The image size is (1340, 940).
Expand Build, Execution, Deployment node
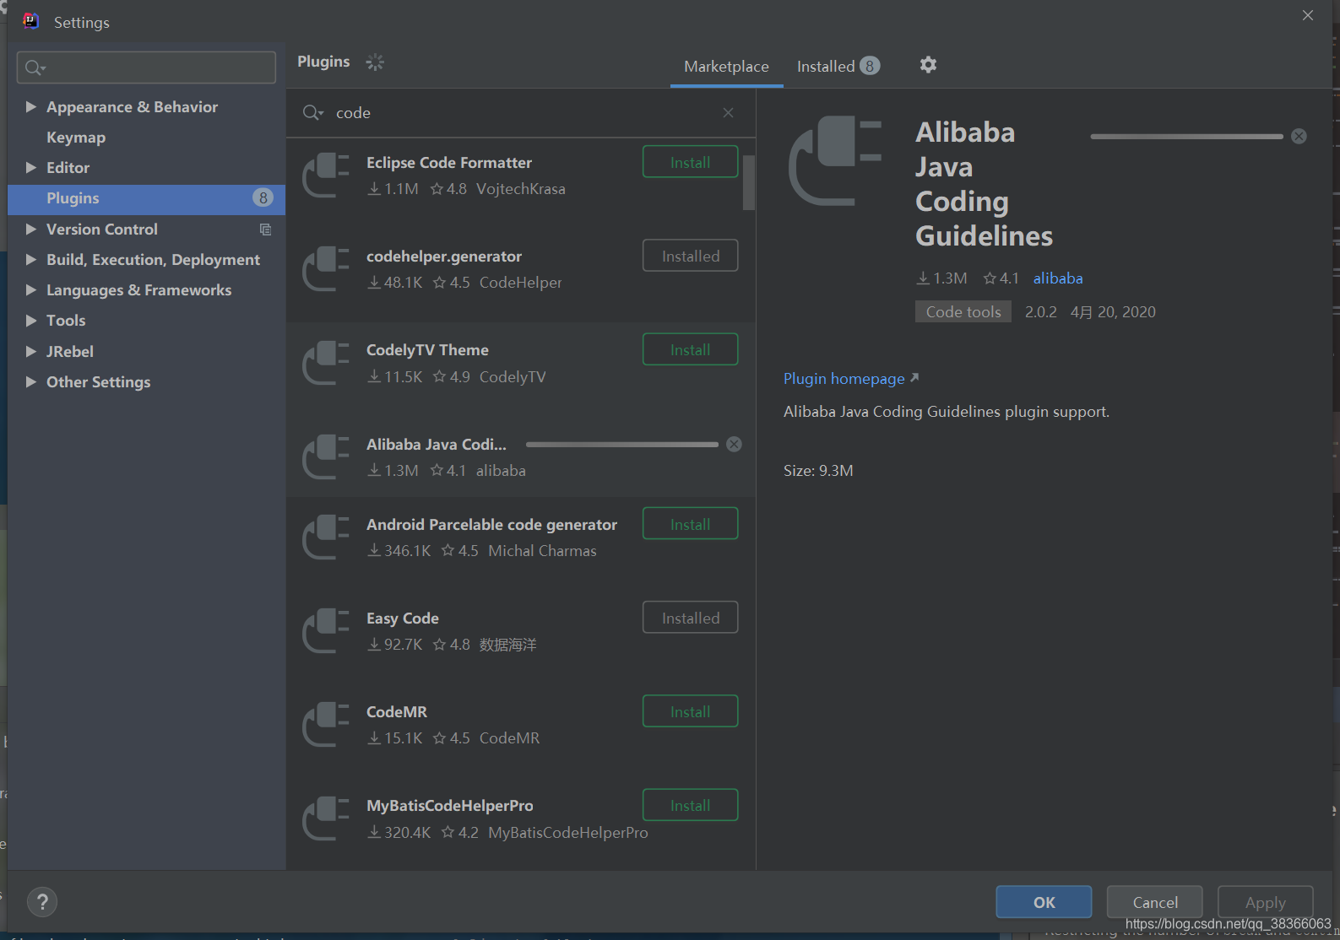tap(30, 260)
